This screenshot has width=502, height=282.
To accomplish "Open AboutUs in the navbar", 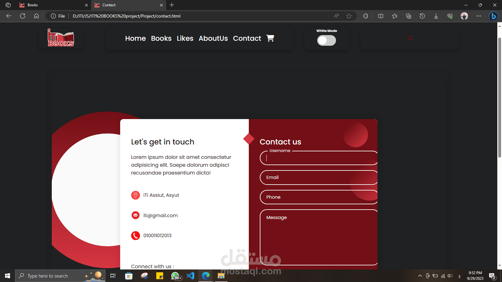I will coord(213,38).
